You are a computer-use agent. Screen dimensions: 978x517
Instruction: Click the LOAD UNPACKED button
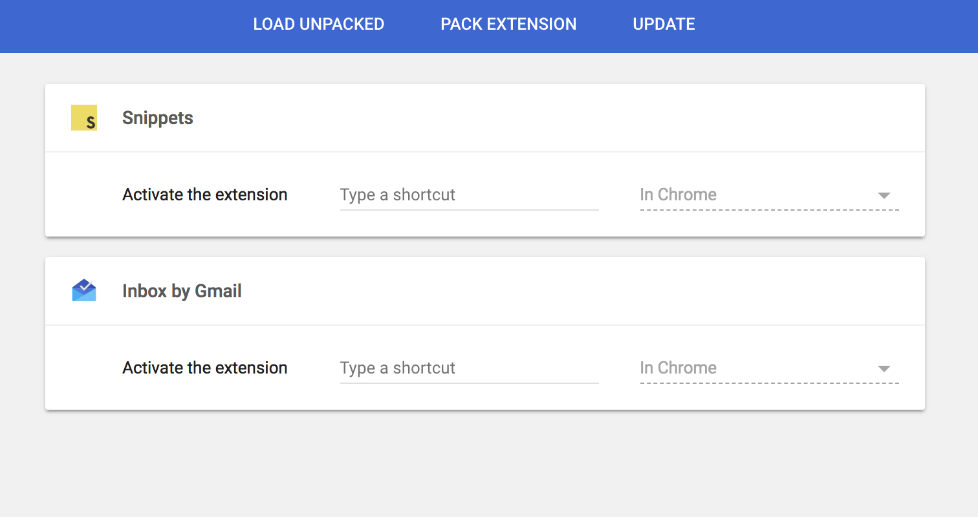(319, 25)
